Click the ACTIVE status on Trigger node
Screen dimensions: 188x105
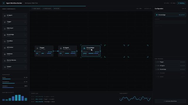50,52
